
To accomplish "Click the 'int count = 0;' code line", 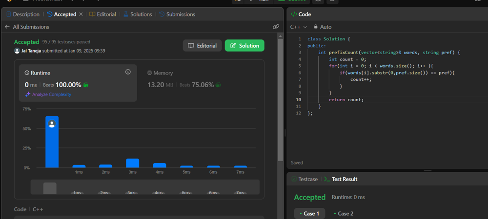I will [x=347, y=59].
